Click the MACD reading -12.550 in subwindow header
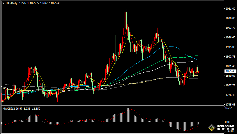 click(x=36, y=109)
